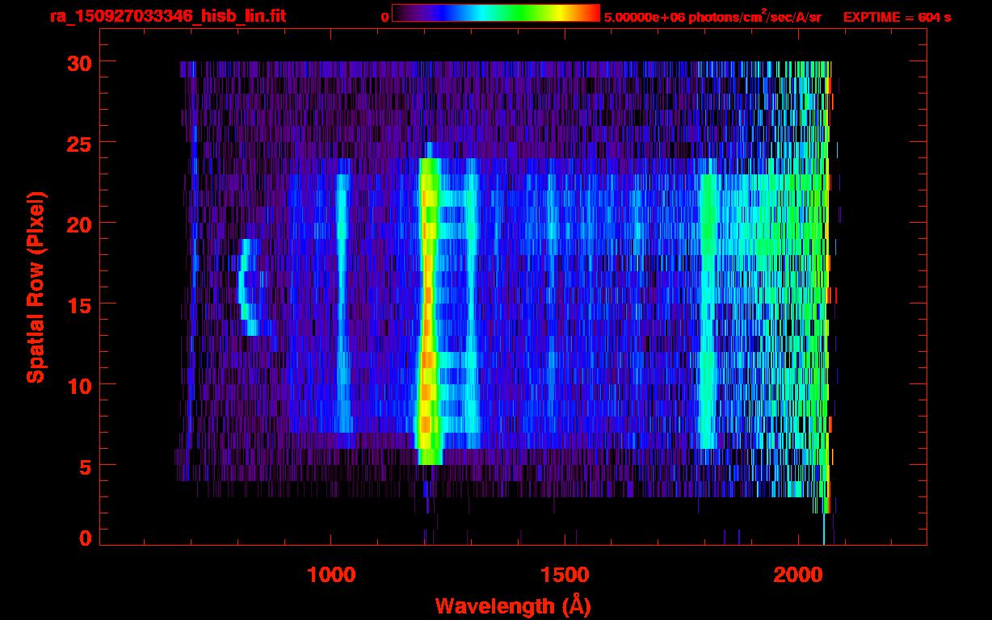Click the rainbow color scale bar
The height and width of the screenshot is (620, 992).
click(x=496, y=13)
